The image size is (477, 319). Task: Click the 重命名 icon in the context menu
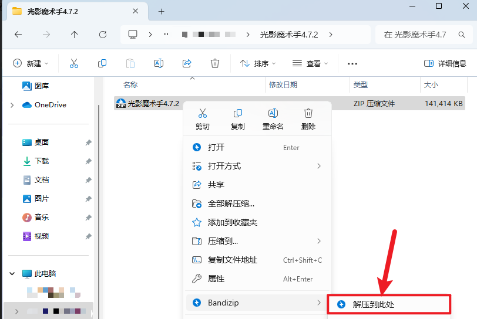coord(273,113)
